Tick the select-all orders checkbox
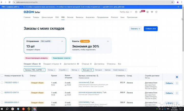The width and height of the screenshot is (184, 111). click(x=2, y=76)
